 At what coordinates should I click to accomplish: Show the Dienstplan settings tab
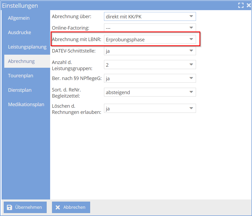[20, 90]
